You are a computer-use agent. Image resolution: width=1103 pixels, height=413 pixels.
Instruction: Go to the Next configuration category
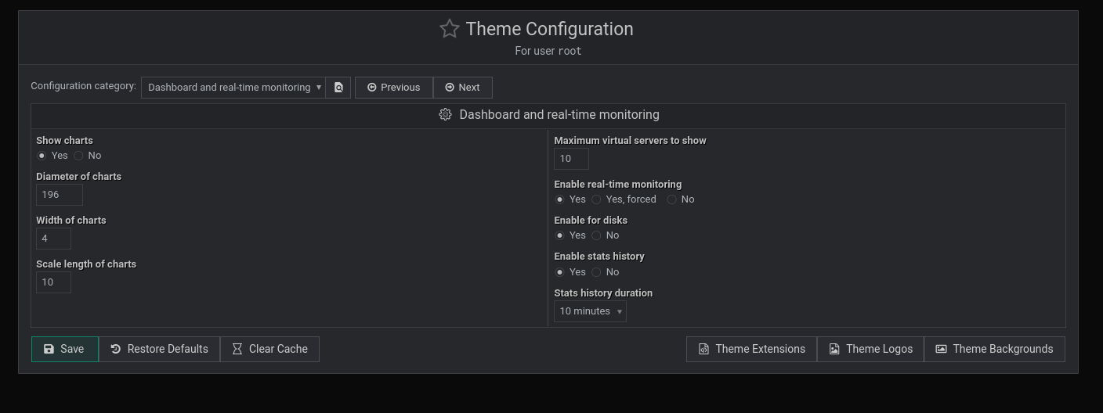(x=462, y=88)
